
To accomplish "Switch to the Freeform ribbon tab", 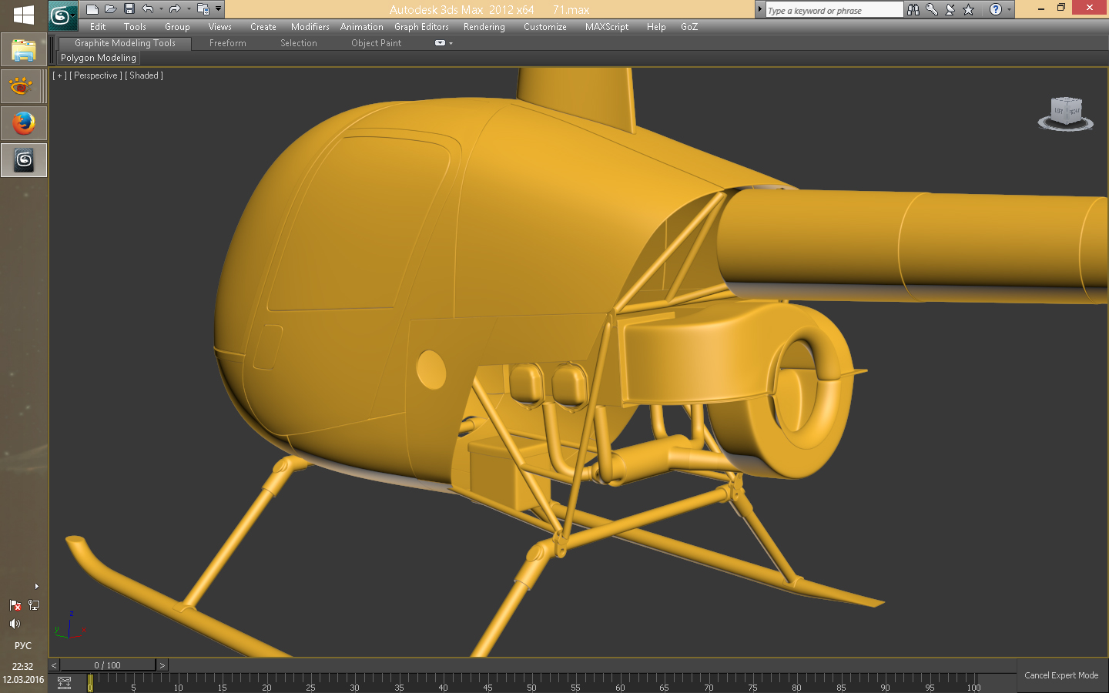I will coord(227,43).
